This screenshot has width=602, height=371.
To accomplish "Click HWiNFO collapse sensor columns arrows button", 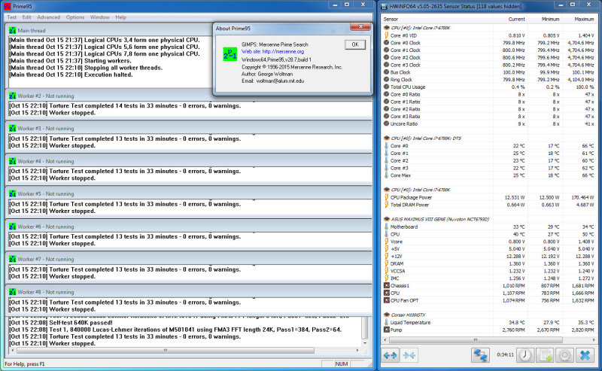I will [409, 355].
